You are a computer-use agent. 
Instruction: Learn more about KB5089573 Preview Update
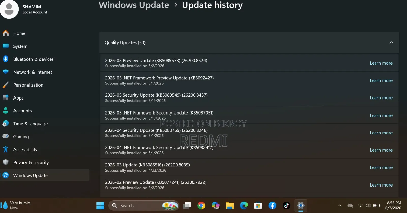coord(381,63)
